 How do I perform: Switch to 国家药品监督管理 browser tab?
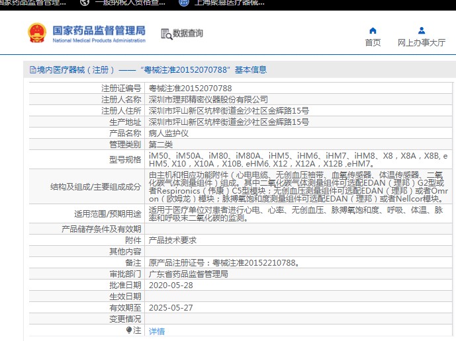pos(33,3)
